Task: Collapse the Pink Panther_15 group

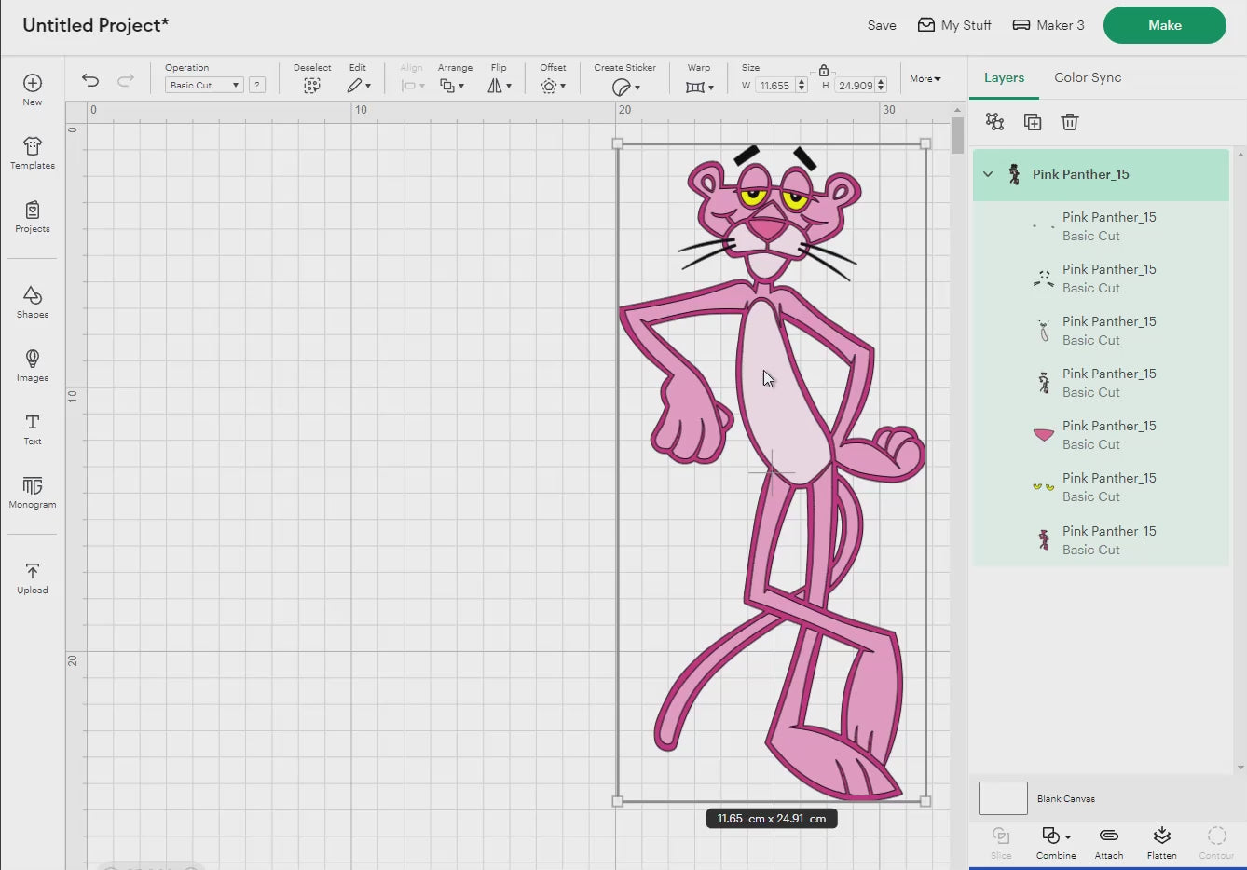Action: 988,174
